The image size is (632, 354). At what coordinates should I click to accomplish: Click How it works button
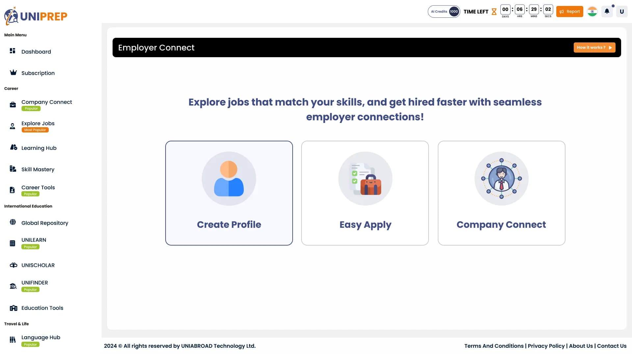click(x=594, y=48)
